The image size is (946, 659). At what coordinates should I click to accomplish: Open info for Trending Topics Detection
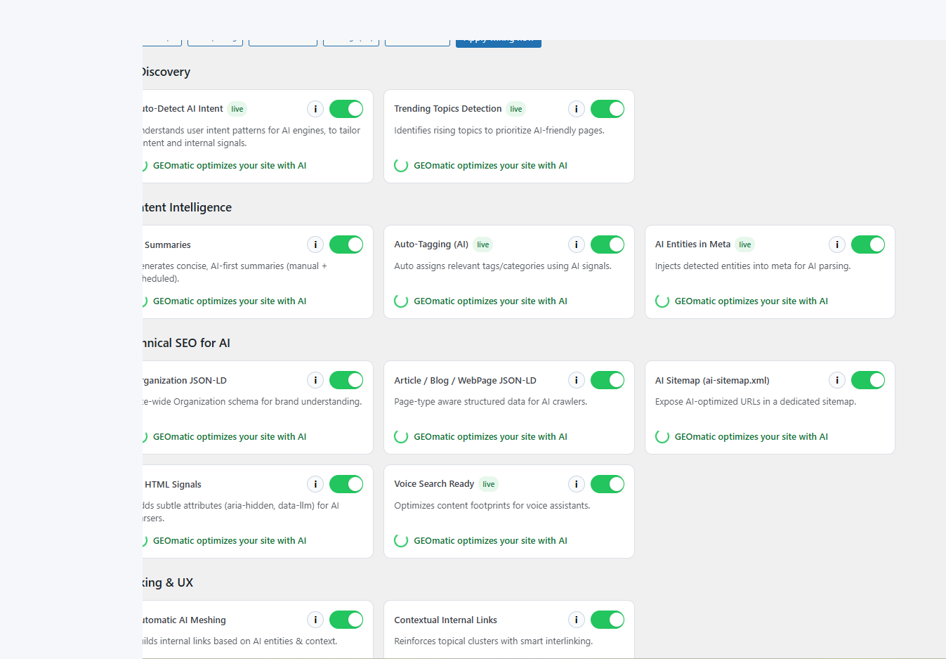coord(577,109)
